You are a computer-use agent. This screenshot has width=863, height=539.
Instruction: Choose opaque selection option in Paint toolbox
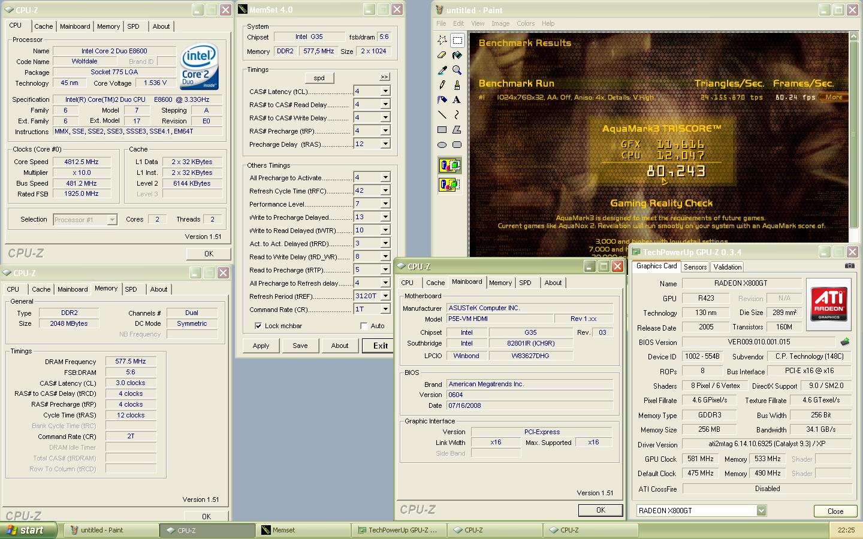[x=449, y=165]
